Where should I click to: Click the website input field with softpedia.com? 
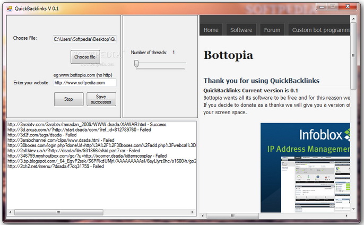click(x=85, y=83)
